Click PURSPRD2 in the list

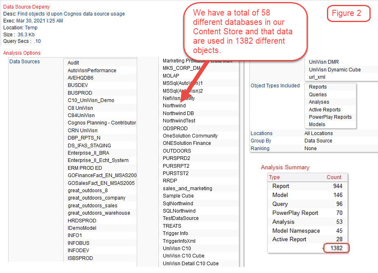click(176, 158)
